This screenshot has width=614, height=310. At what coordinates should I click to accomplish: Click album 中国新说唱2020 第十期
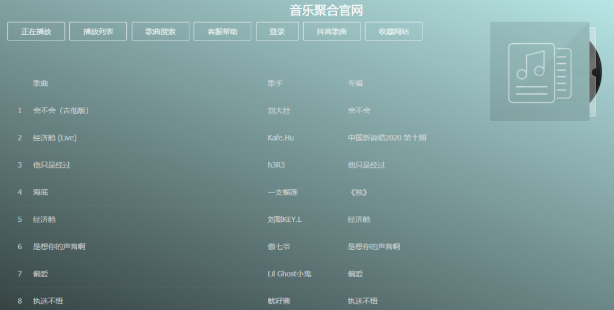(387, 138)
